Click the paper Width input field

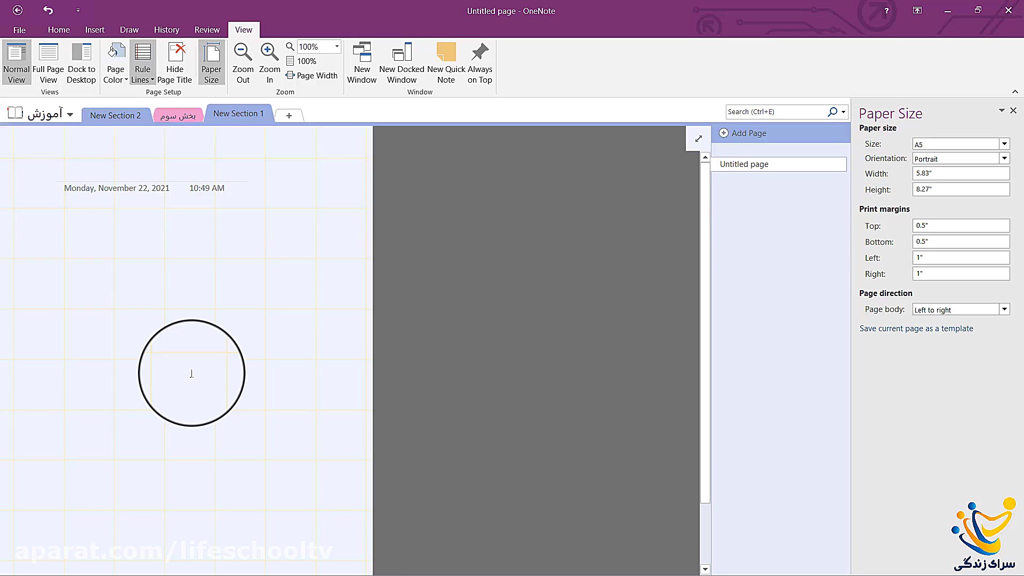pyautogui.click(x=961, y=173)
